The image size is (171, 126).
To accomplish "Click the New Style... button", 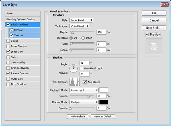I will pyautogui.click(x=154, y=28).
